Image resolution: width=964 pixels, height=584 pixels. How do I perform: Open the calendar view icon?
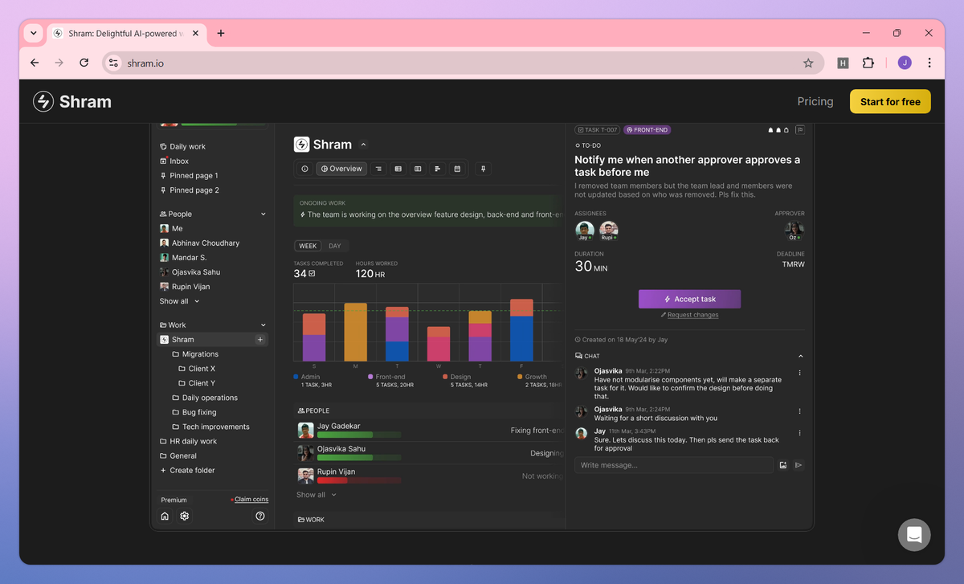(x=457, y=169)
